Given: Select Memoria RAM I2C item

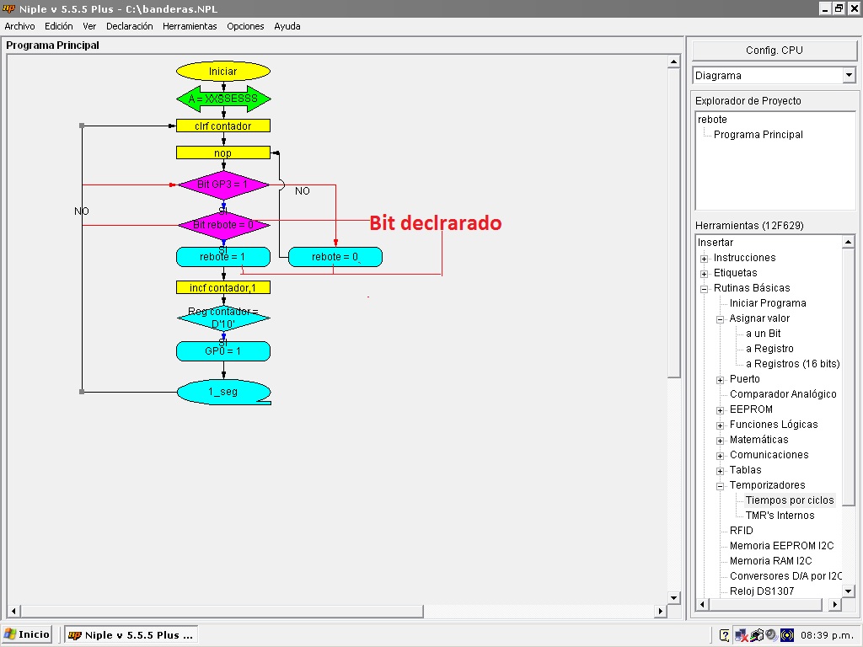Looking at the screenshot, I should pyautogui.click(x=770, y=561).
